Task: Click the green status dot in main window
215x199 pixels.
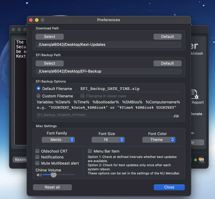Action: [x=196, y=160]
